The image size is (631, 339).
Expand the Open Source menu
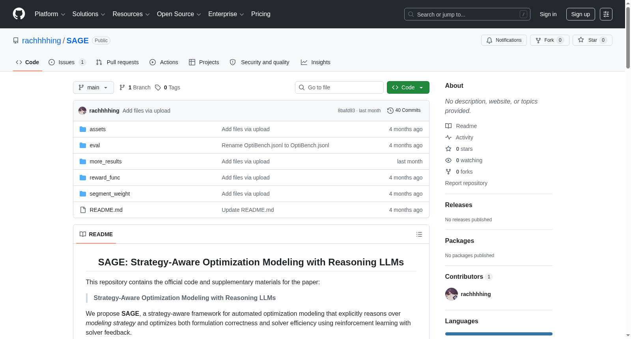[179, 14]
